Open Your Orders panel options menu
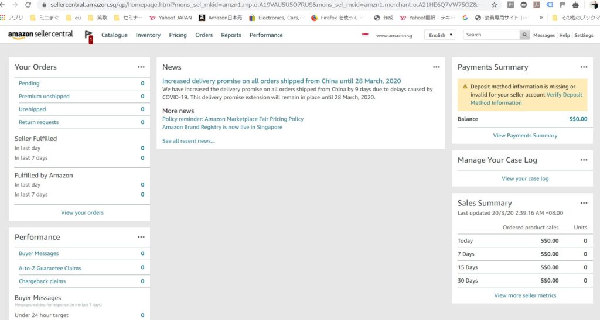 point(141,67)
